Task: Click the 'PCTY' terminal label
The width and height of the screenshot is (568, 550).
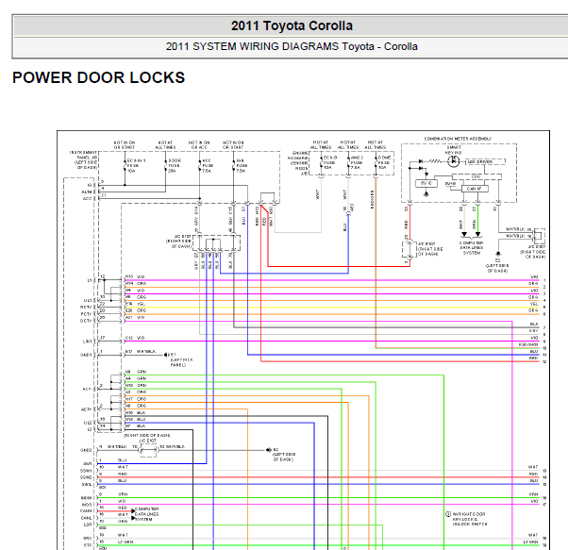Action: [86, 314]
